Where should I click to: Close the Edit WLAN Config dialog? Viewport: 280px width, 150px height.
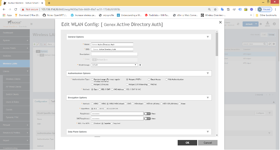(220, 22)
